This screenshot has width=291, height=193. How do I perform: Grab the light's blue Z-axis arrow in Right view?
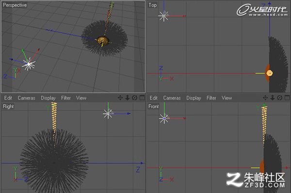pos(128,114)
